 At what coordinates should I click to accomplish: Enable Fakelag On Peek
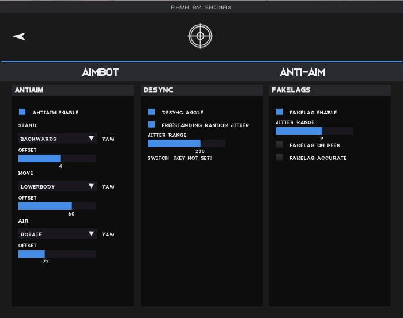[x=280, y=145]
